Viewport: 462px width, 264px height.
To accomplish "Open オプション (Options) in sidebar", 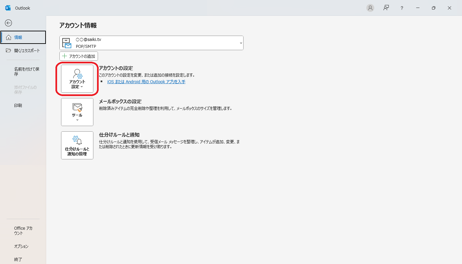I will click(x=21, y=247).
